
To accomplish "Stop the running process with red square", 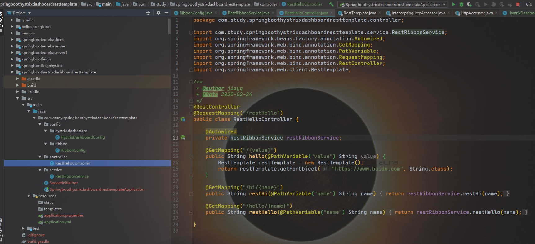I will click(518, 4).
